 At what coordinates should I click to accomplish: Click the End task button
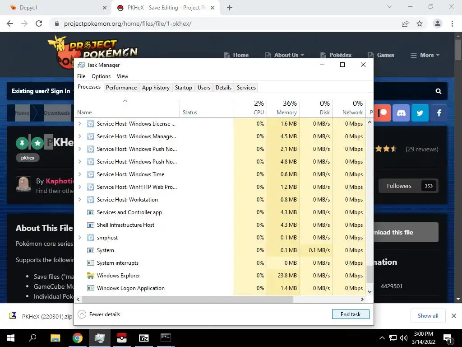[351, 314]
